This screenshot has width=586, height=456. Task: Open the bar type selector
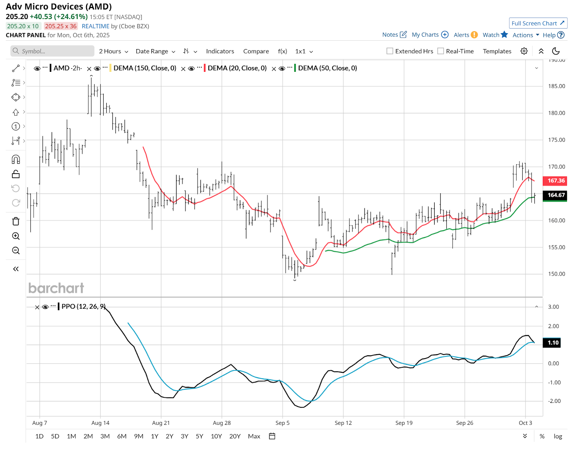pyautogui.click(x=190, y=51)
